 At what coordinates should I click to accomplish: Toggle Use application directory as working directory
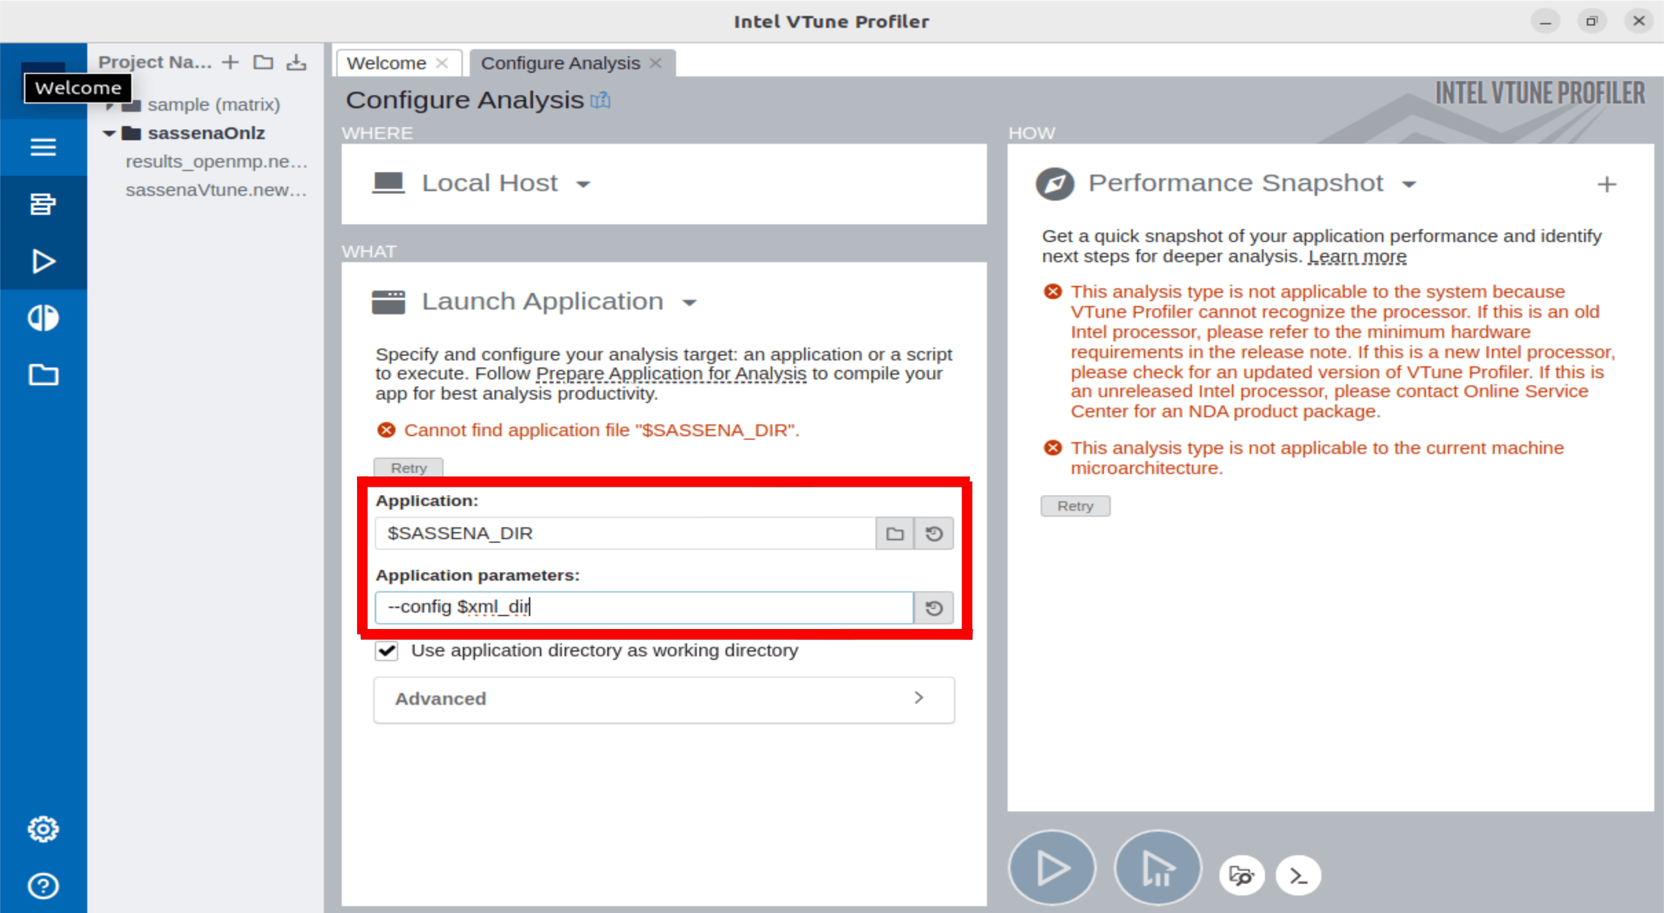[x=387, y=650]
